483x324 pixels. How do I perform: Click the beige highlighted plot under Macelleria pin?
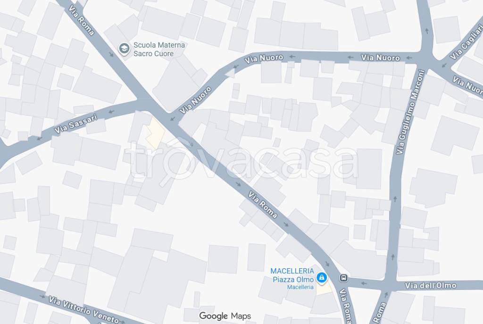coord(324,290)
